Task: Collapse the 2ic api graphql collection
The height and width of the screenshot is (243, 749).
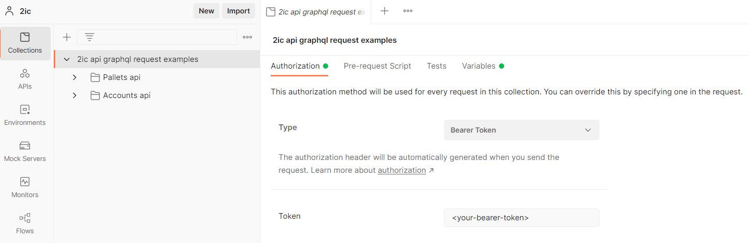Action: click(67, 59)
